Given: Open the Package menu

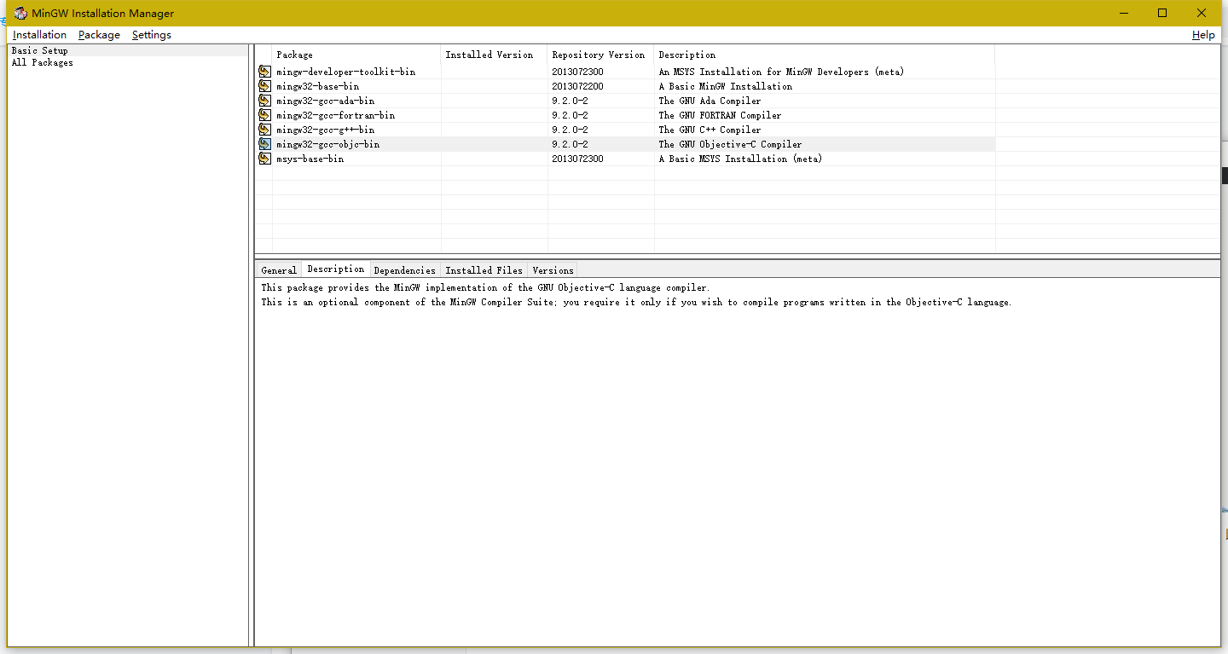Looking at the screenshot, I should [99, 35].
